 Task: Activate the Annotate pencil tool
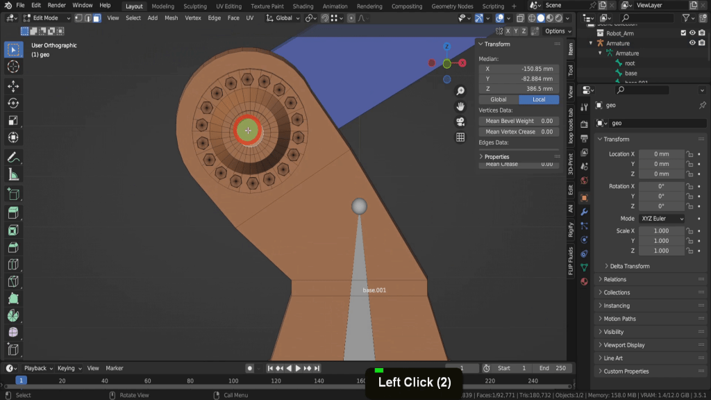12,157
